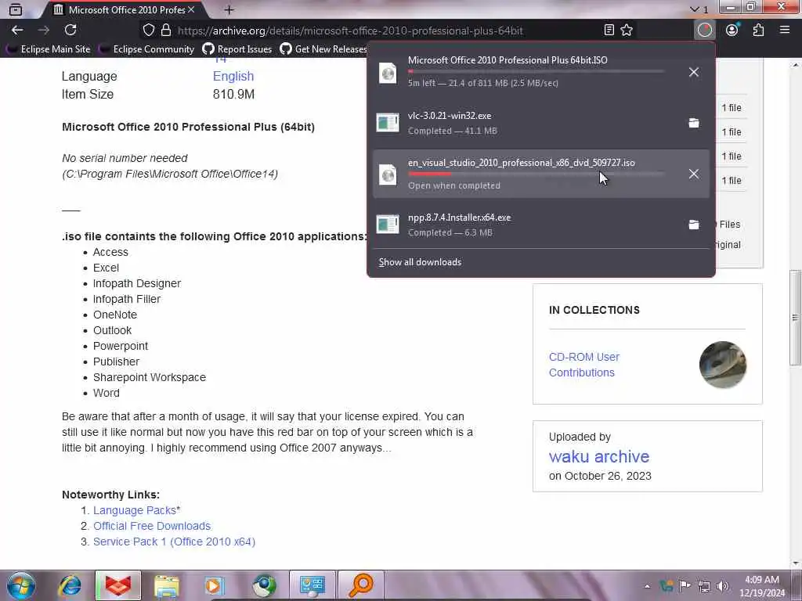Open Show all downloads
This screenshot has height=601, width=802.
pos(420,262)
